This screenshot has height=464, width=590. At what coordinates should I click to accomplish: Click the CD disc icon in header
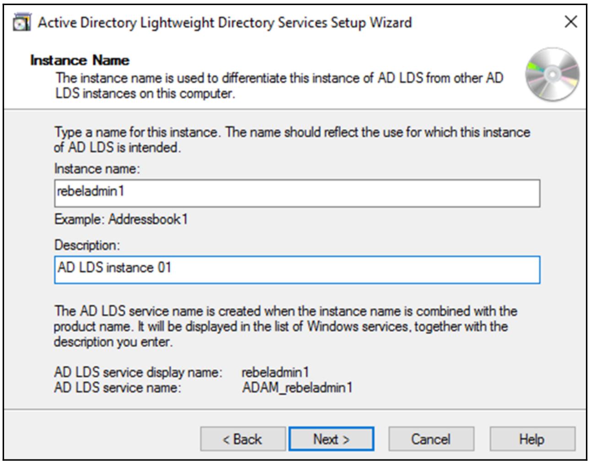[x=552, y=75]
